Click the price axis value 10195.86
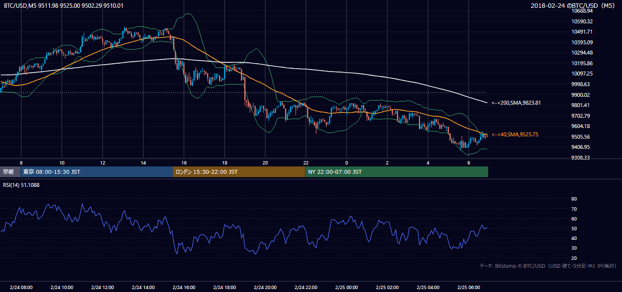The width and height of the screenshot is (622, 292). pos(582,63)
